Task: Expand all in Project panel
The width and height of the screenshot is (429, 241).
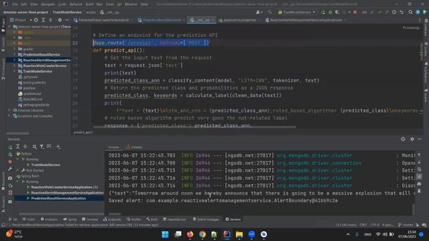Action: click(x=43, y=20)
